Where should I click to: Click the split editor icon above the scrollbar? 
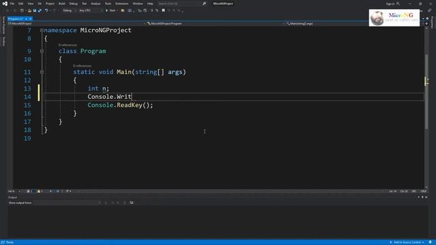tap(426, 24)
